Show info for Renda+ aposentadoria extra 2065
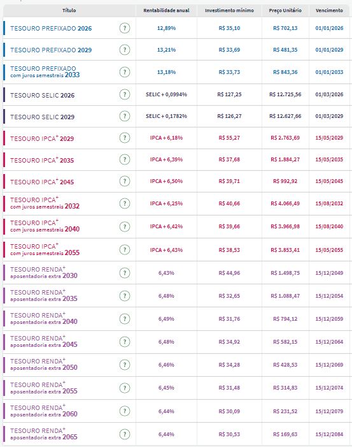This screenshot has width=352, height=447. tap(125, 434)
